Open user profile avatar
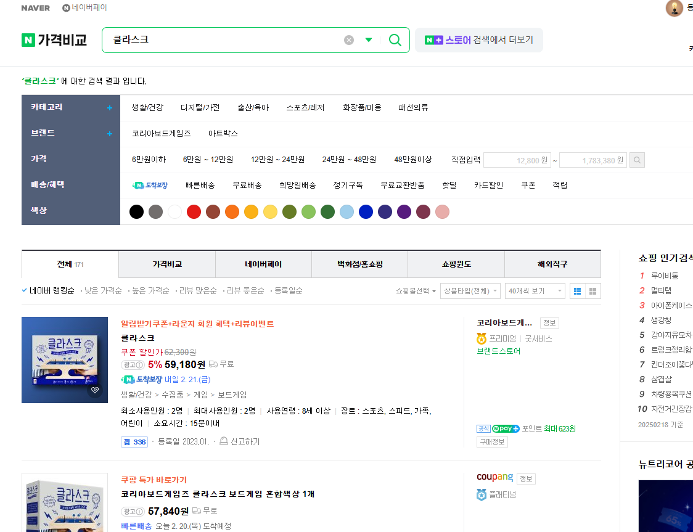Screen dimensions: 693x532 674,8
